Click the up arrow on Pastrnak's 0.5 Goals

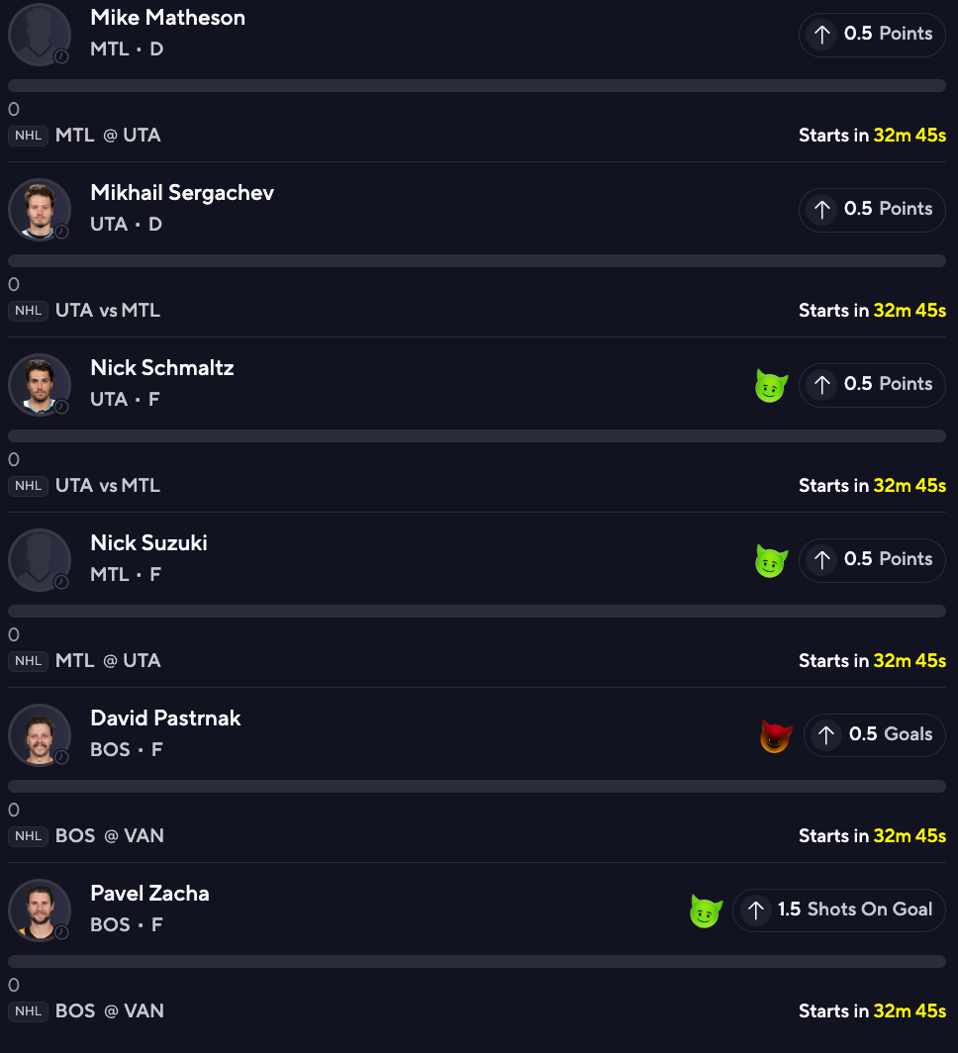pos(826,735)
